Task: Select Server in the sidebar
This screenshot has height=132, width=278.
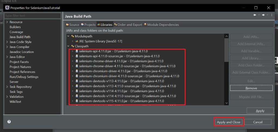Action: [14, 82]
